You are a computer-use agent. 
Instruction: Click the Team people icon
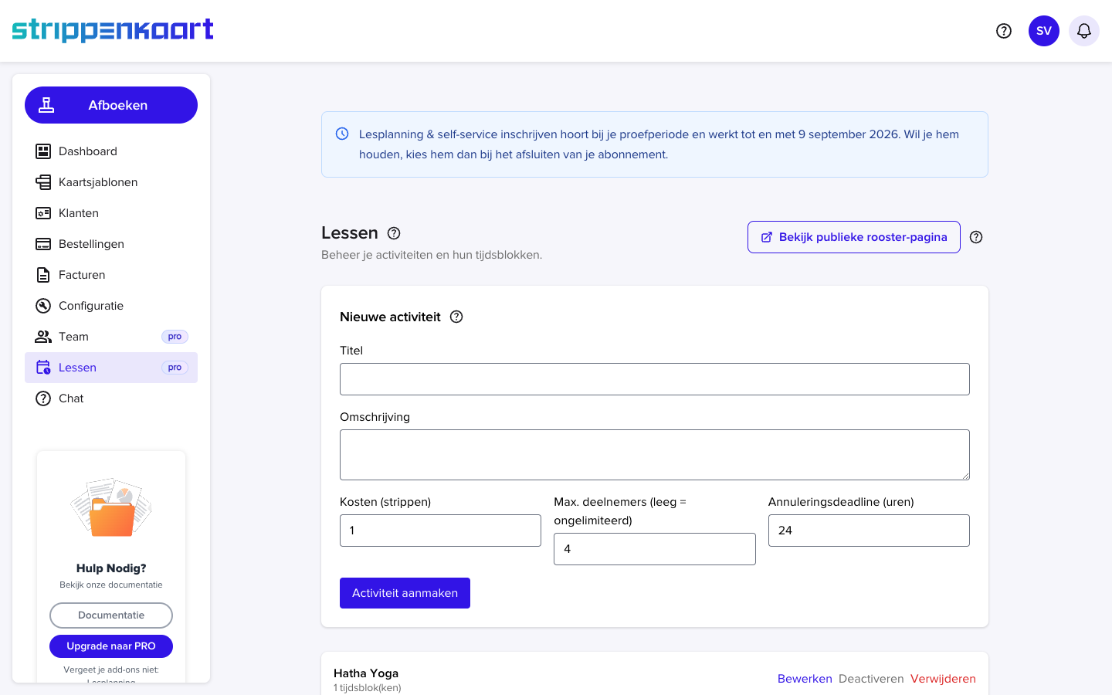43,337
